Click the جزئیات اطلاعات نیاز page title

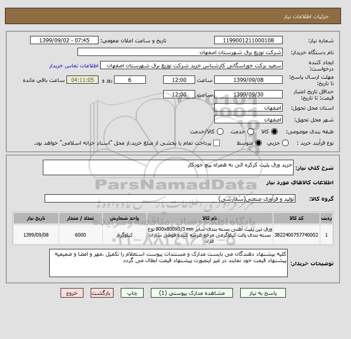(x=306, y=16)
